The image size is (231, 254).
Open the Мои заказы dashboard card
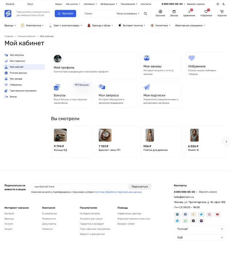[x=161, y=65]
